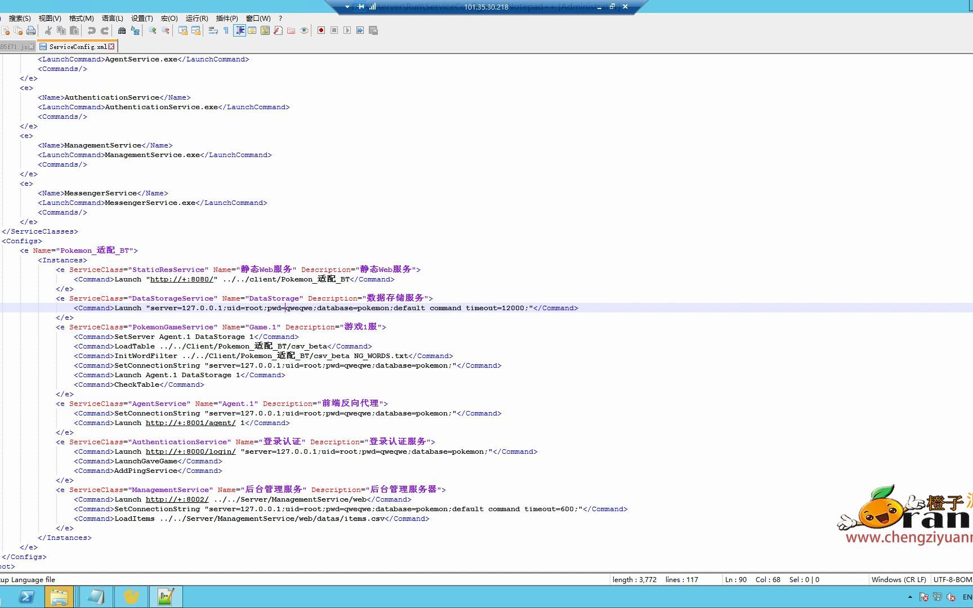Run macro multiple times icon

[x=360, y=30]
